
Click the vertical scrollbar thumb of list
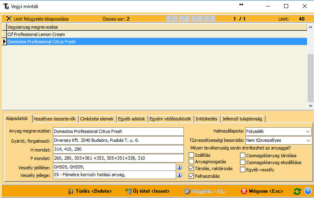[x=310, y=78]
